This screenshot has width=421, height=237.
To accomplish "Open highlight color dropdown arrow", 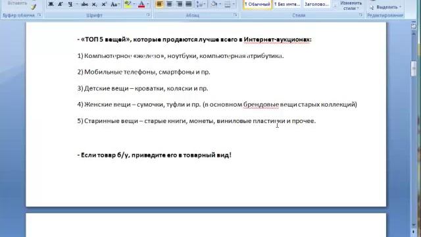I will [134, 4].
